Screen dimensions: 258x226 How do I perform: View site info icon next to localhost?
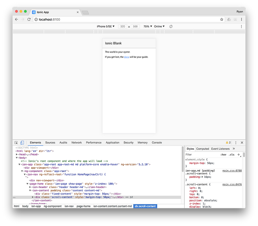(36, 19)
